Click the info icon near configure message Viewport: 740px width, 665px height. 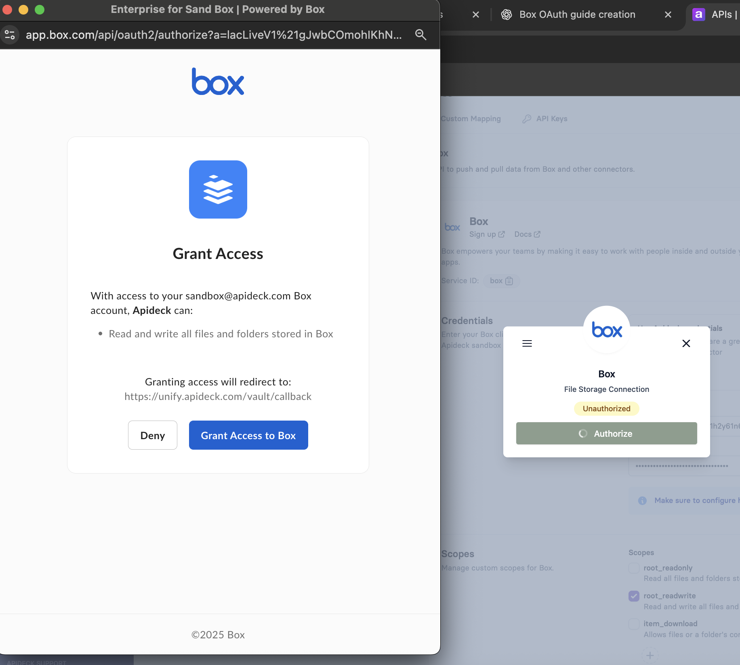coord(642,501)
